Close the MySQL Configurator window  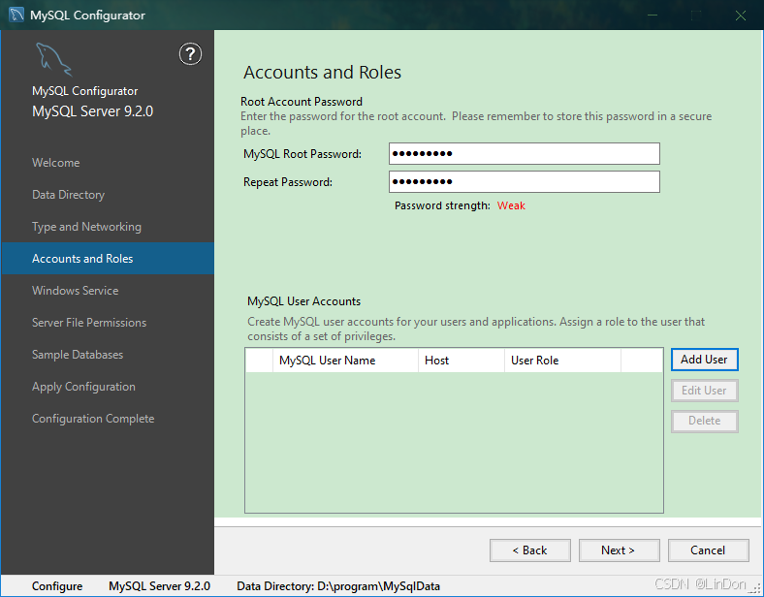click(x=741, y=16)
